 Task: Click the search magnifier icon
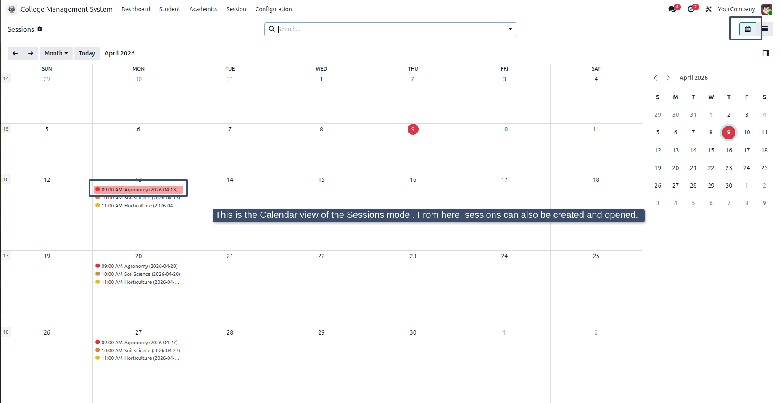coord(272,29)
